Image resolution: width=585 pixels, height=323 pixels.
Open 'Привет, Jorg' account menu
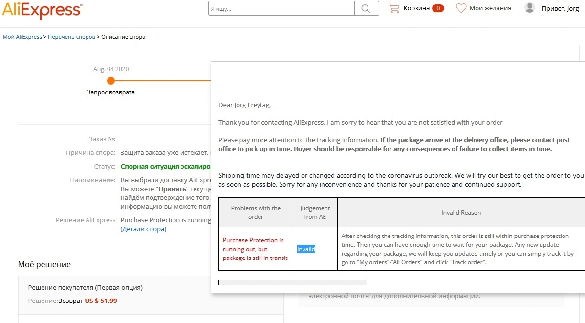tap(561, 9)
